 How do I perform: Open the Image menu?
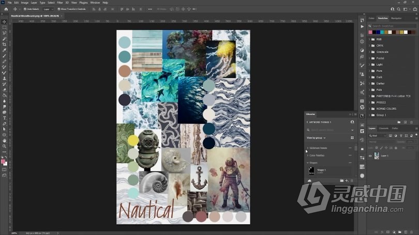25,3
